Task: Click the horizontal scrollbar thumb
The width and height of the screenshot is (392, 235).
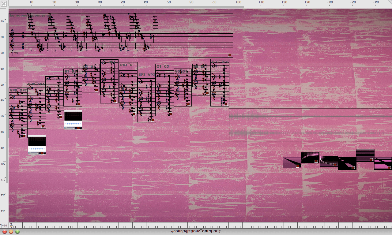Action: click(126, 7)
